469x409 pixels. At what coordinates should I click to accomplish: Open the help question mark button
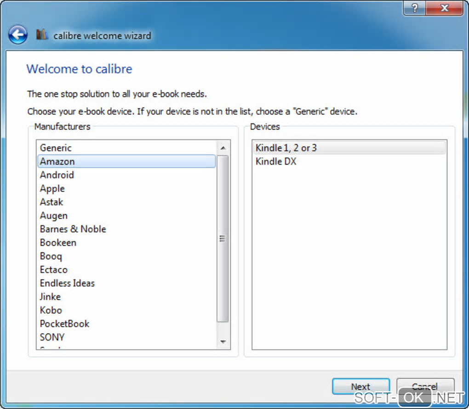pyautogui.click(x=414, y=8)
